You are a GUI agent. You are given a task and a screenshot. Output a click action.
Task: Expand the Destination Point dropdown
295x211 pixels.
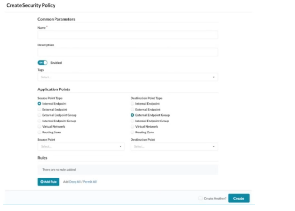(174, 146)
